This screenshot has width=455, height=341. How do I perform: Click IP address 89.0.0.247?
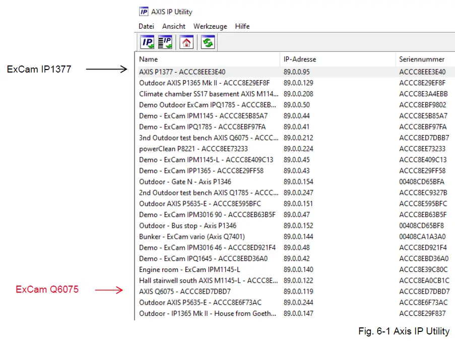[298, 193]
